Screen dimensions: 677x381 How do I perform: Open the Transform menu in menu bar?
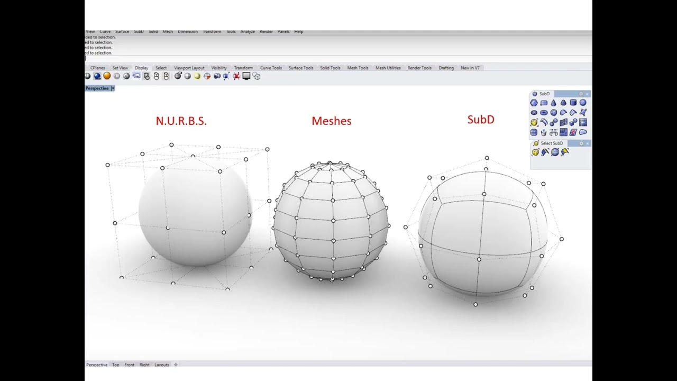(212, 32)
